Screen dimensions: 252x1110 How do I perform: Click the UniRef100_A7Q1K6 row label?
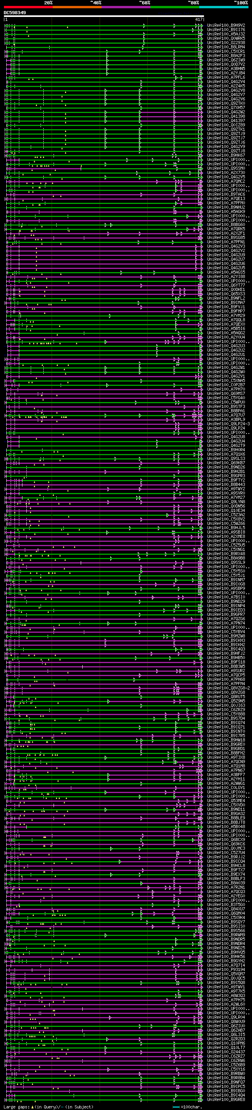[x=226, y=454]
